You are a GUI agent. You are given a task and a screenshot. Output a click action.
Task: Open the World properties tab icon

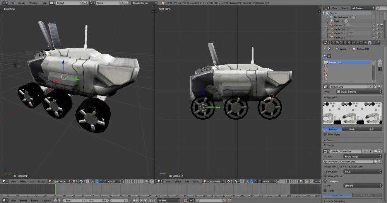[345, 42]
